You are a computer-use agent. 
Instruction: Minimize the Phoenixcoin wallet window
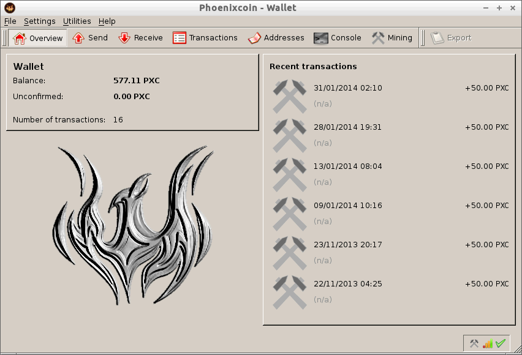pos(486,8)
